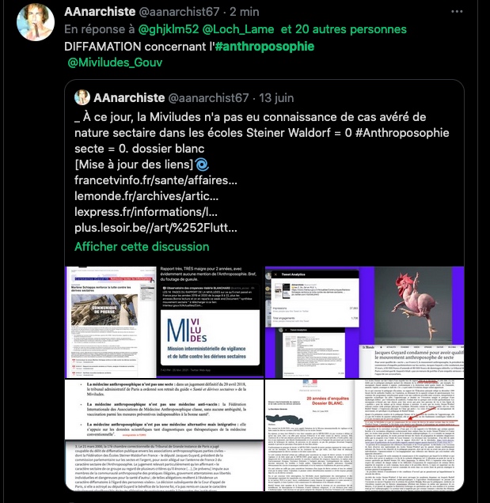Open the @Loch_Lame mention
The width and height of the screenshot is (490, 503).
(x=238, y=29)
